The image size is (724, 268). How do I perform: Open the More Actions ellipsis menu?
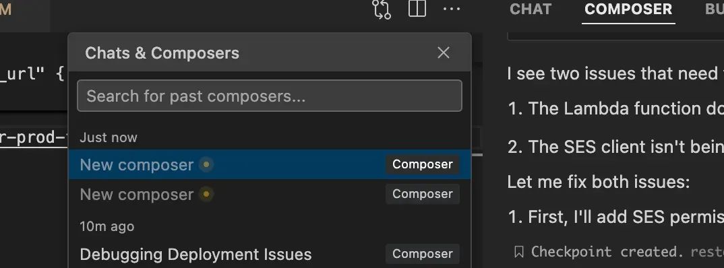(x=451, y=9)
